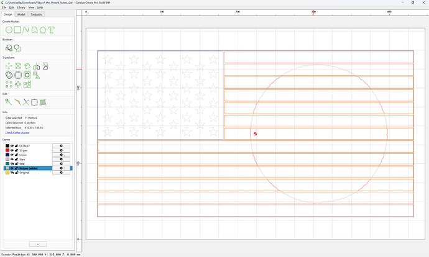The height and width of the screenshot is (257, 429).
Task: Toggle visibility of DEFAULT layer
Action: [x=12, y=146]
